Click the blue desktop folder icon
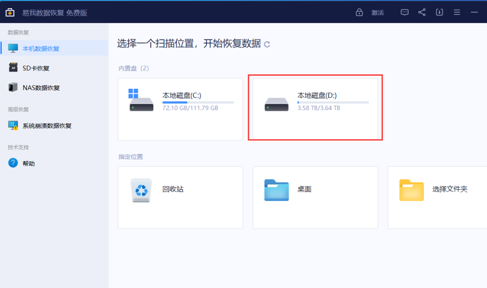487x288 pixels. pyautogui.click(x=276, y=190)
